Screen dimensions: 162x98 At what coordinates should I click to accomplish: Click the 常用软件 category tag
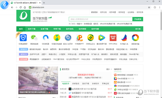tap(24, 49)
